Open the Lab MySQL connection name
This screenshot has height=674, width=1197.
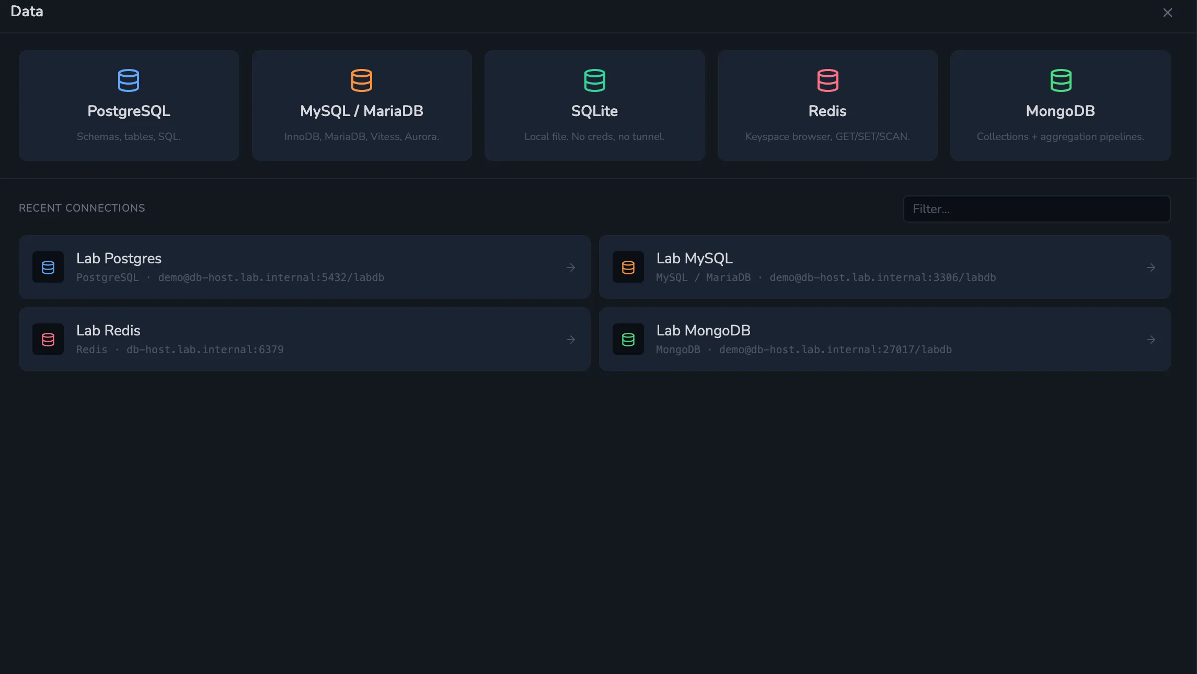coord(695,258)
